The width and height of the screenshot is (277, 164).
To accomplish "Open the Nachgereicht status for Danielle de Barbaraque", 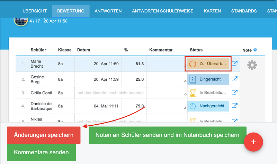I will click(x=208, y=106).
